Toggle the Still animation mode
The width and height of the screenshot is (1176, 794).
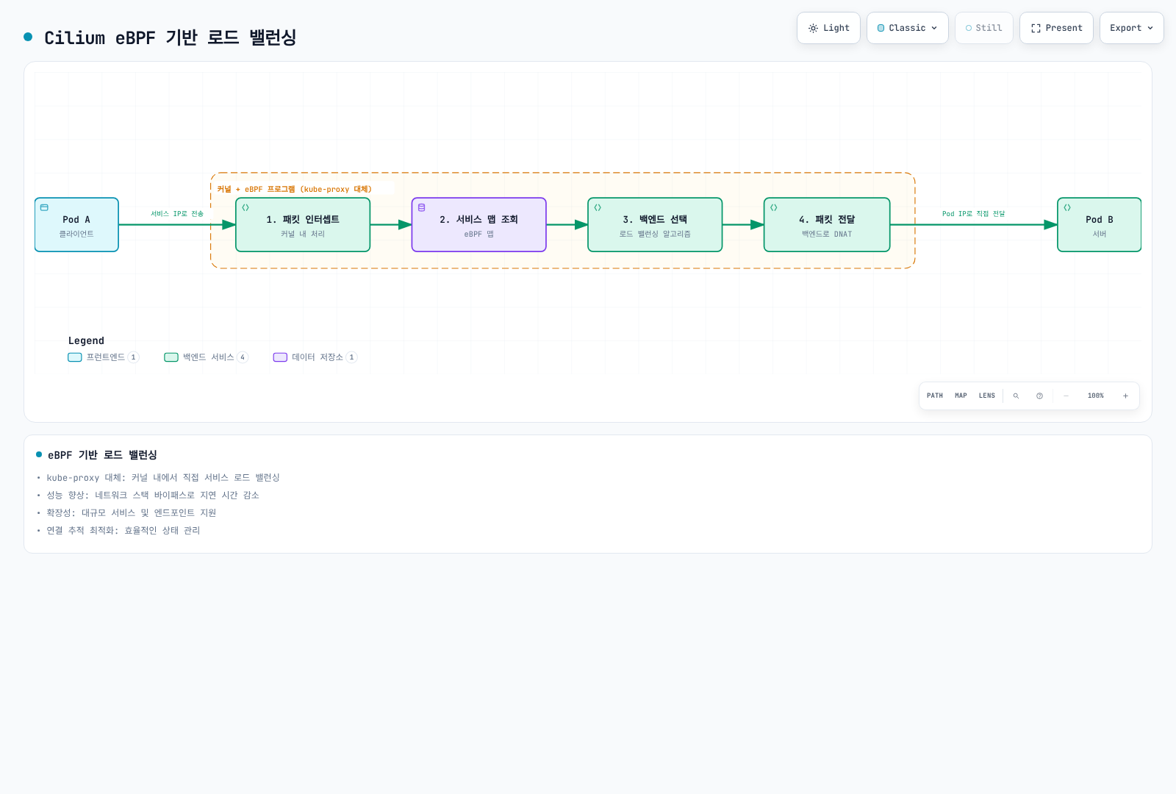[x=983, y=28]
